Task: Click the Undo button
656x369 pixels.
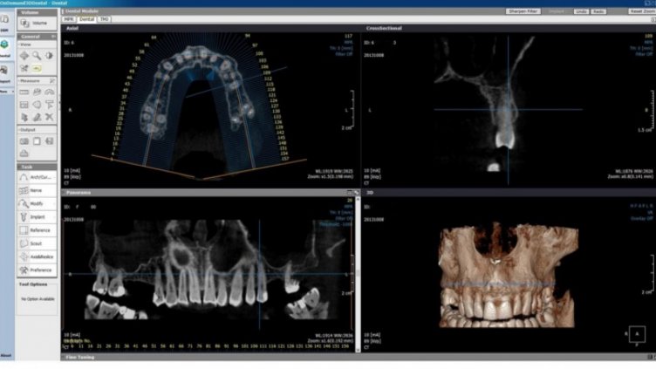Action: click(581, 11)
